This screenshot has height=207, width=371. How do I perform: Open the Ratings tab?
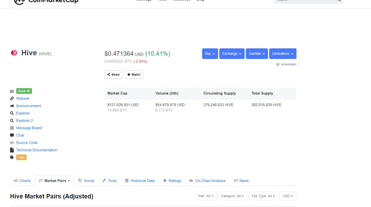pyautogui.click(x=172, y=181)
